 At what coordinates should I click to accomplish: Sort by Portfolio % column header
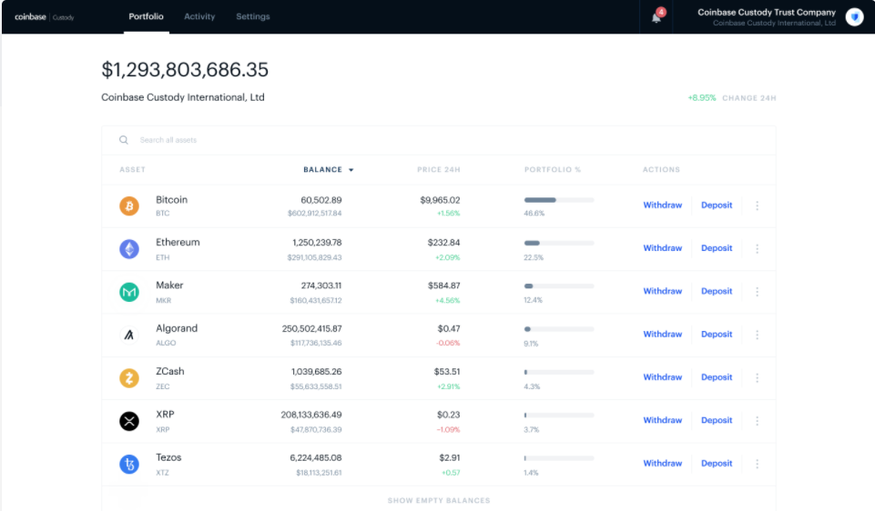553,169
